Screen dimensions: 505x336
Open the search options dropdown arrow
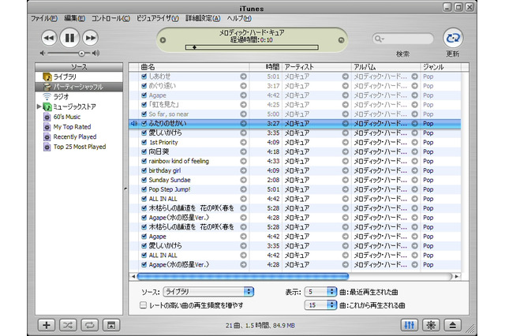tap(382, 39)
